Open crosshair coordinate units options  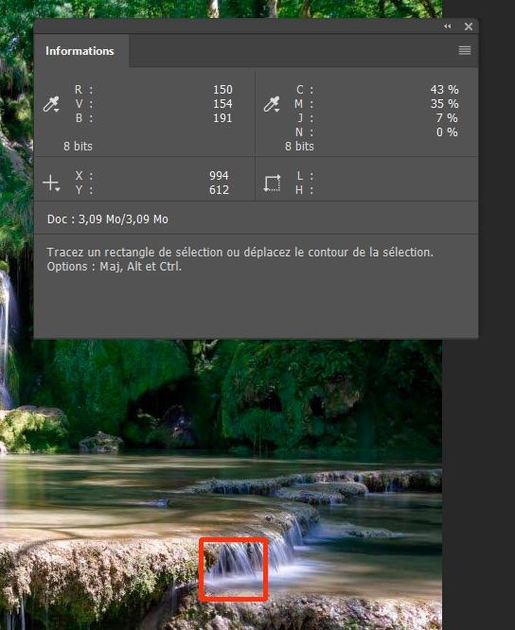tap(51, 184)
